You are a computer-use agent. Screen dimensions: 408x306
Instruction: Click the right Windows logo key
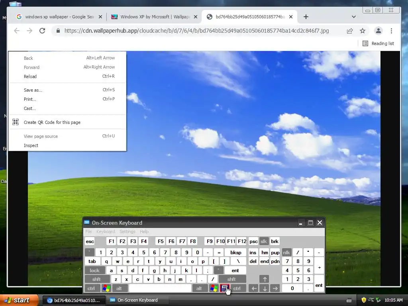(214, 288)
